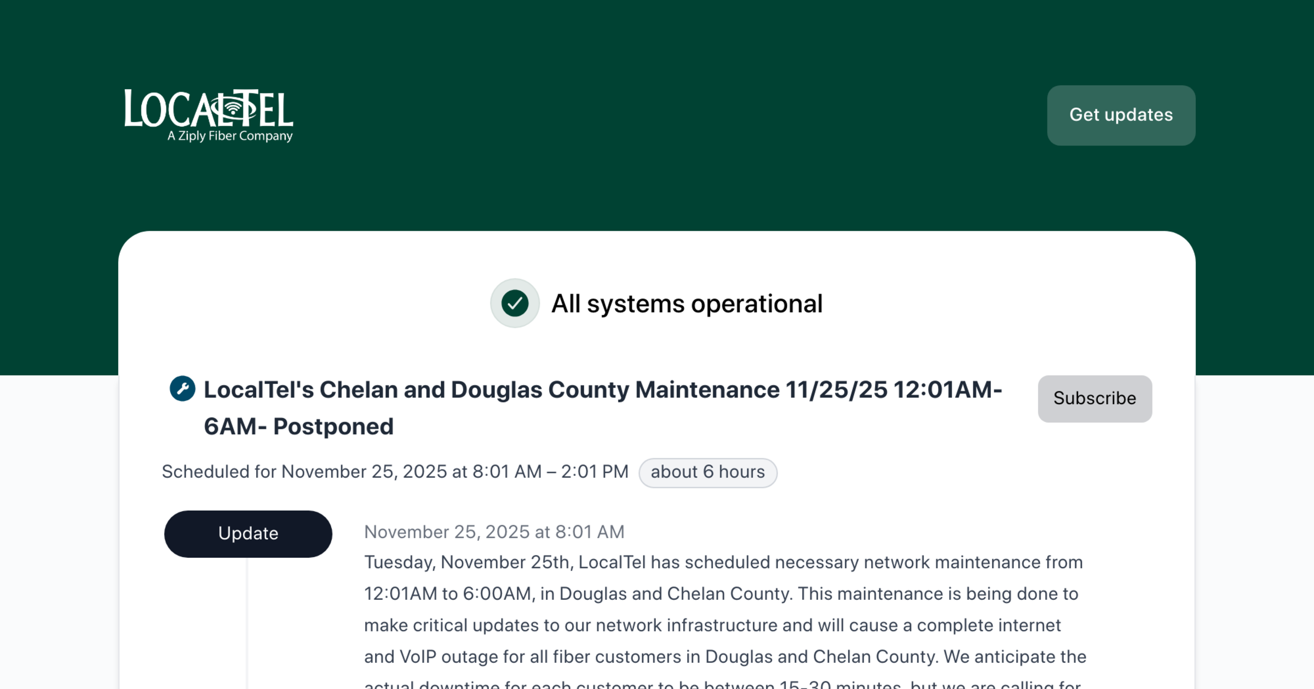Click the green checkmark status icon
Image resolution: width=1314 pixels, height=689 pixels.
(x=515, y=303)
